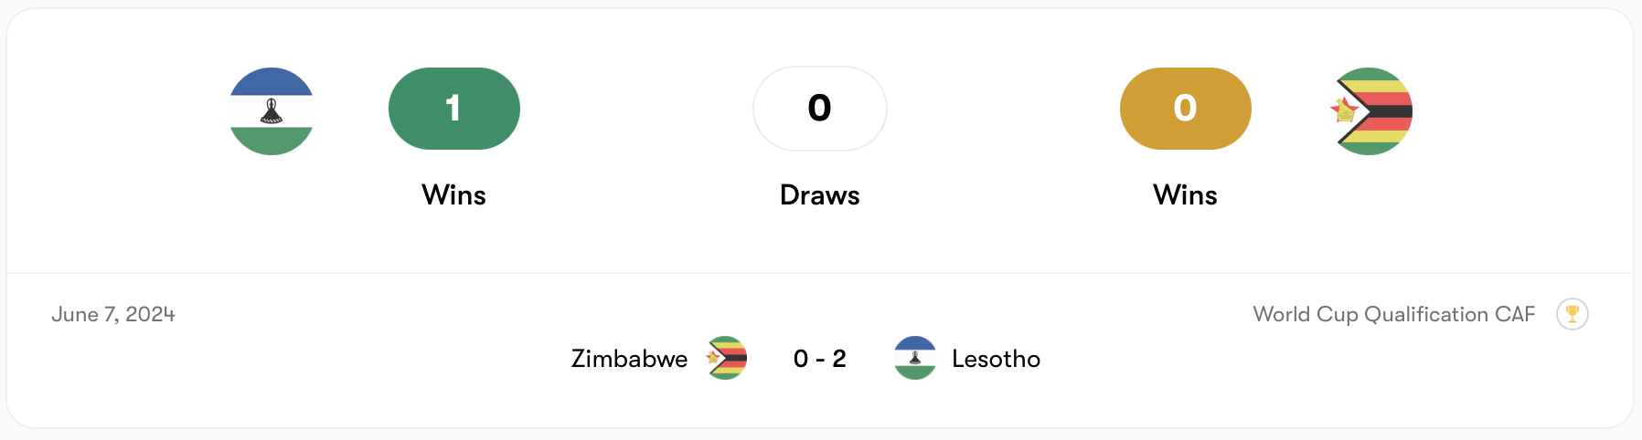Open the World Cup Qualification CAF link
The width and height of the screenshot is (1642, 440).
[1392, 315]
